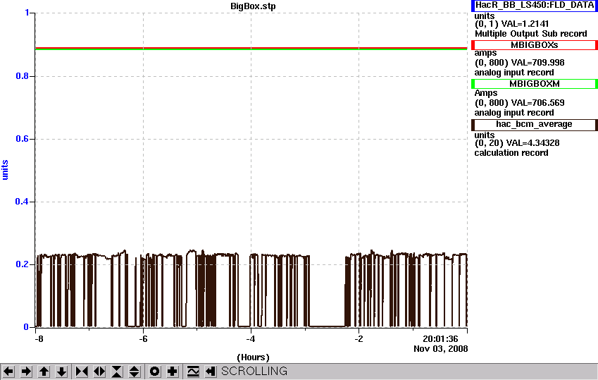
Task: Click the -2 x-axis tick label
Action: [359, 339]
